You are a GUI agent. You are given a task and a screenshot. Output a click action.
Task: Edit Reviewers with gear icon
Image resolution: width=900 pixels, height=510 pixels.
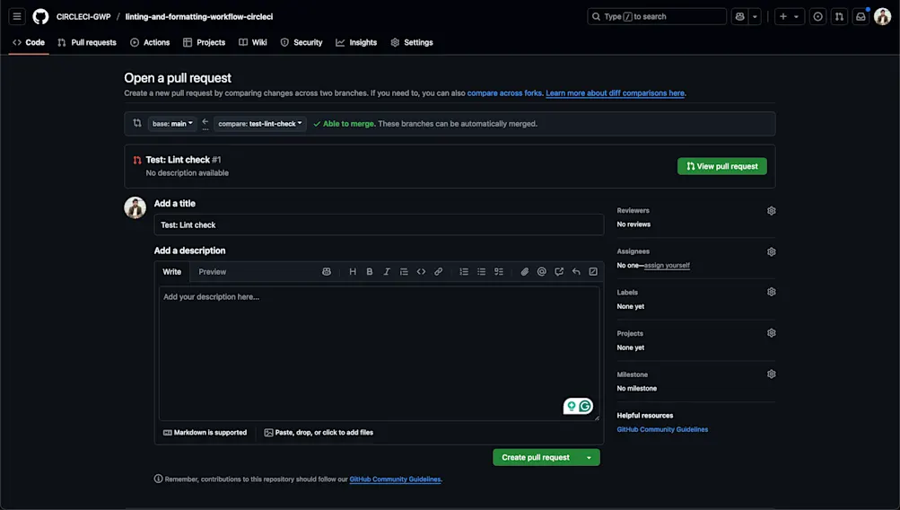click(772, 211)
